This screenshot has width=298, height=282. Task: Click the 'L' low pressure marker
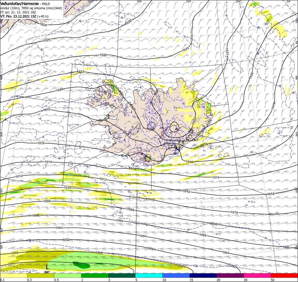pos(47,267)
